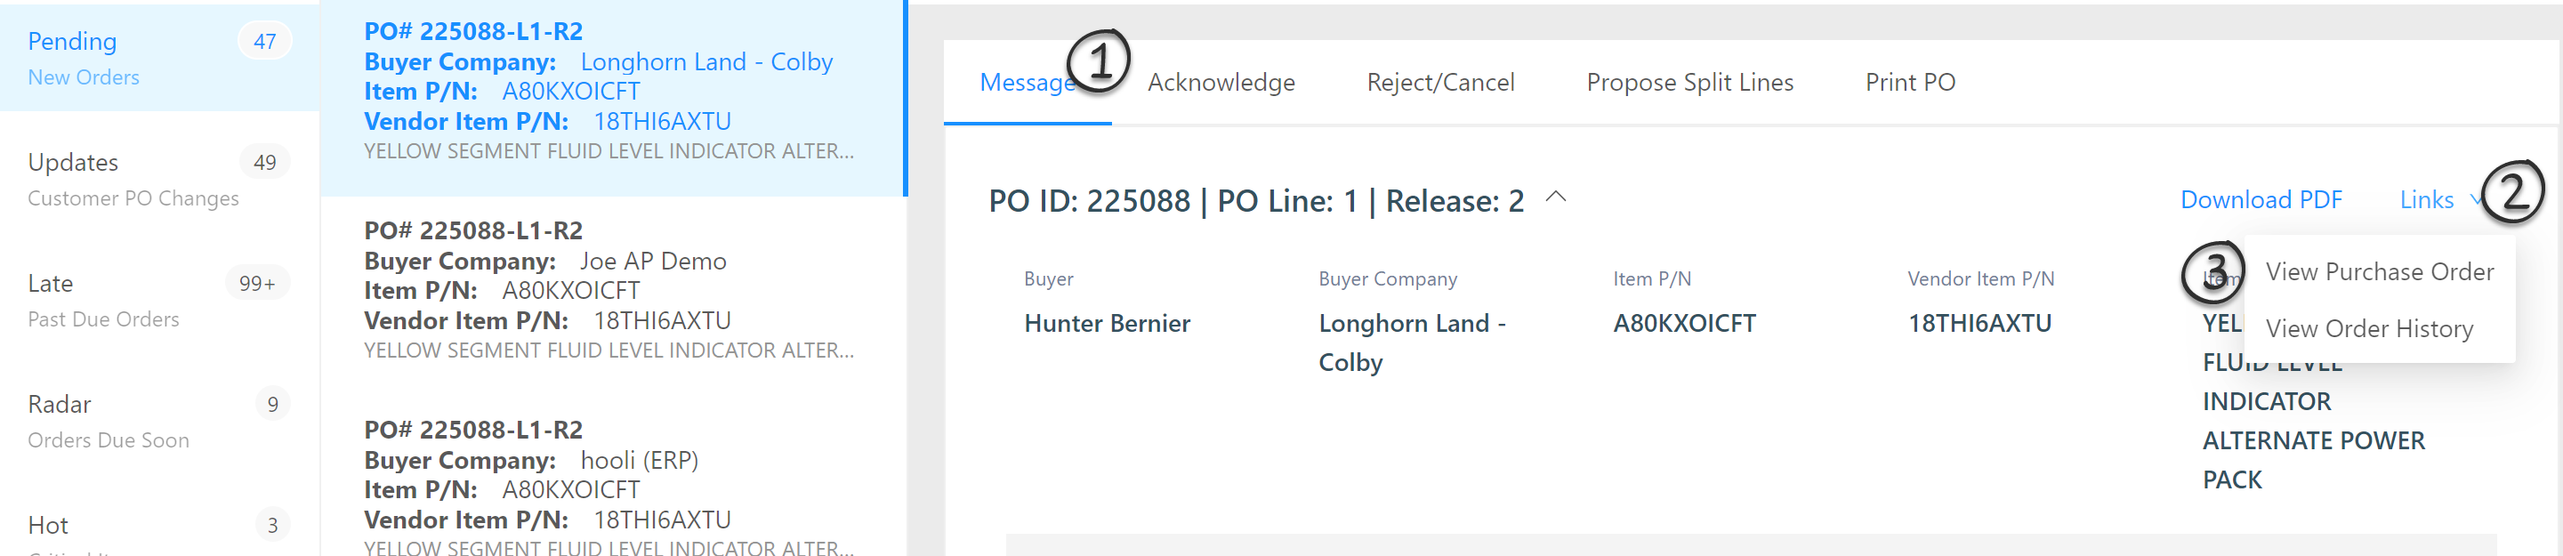The image size is (2563, 556).
Task: Click the 99+ late orders badge
Action: tap(258, 284)
